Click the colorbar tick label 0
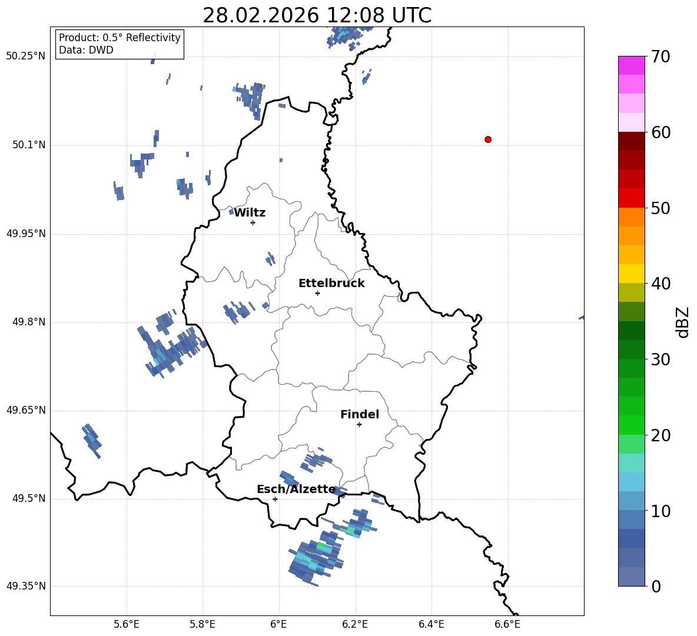Image resolution: width=697 pixels, height=636 pixels. click(x=656, y=587)
